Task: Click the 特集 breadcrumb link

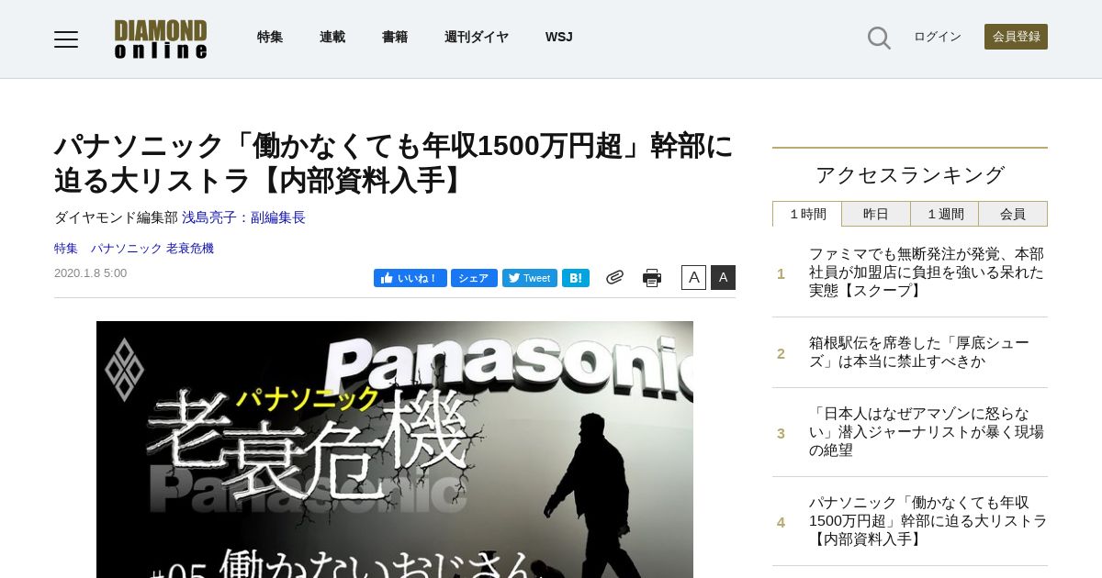Action: [x=66, y=248]
